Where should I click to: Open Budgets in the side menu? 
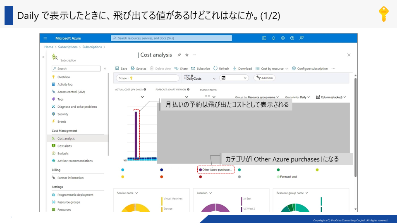(x=63, y=153)
